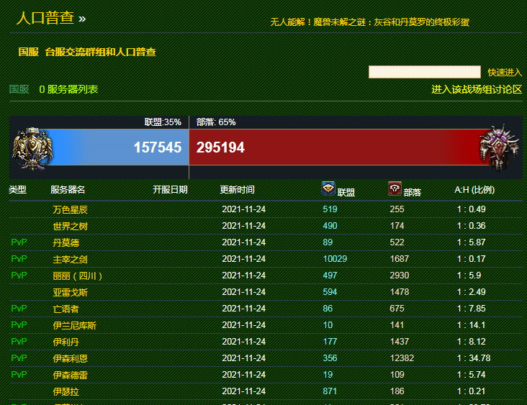Click ratio 1 : 14.1 for 伊兰尼库斯
This screenshot has height=405, width=527.
pos(471,325)
